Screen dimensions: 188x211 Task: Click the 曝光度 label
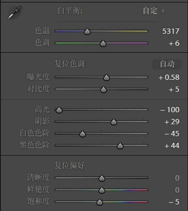tap(38, 77)
